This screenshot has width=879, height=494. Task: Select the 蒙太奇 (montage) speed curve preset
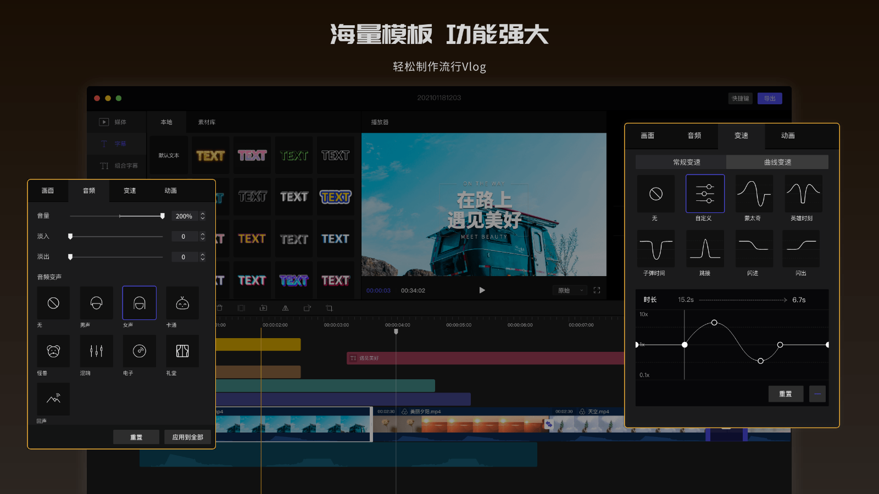click(x=753, y=193)
